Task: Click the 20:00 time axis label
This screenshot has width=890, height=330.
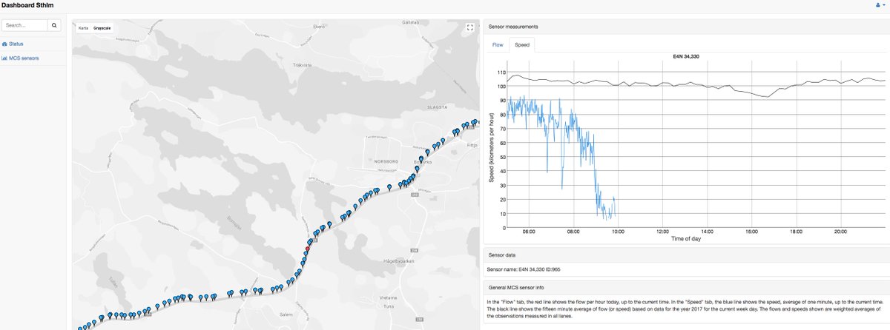Action: click(x=841, y=230)
